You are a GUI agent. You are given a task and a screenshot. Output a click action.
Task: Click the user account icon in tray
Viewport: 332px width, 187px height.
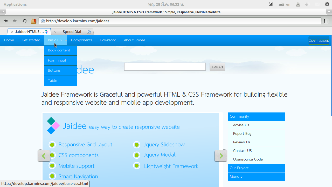pos(298,4)
